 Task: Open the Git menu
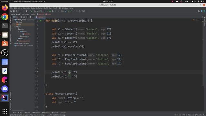(60, 8)
